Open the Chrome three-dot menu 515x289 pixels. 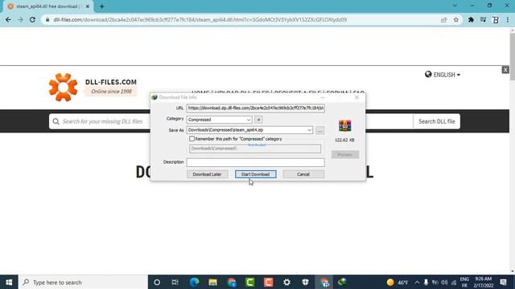click(x=508, y=19)
